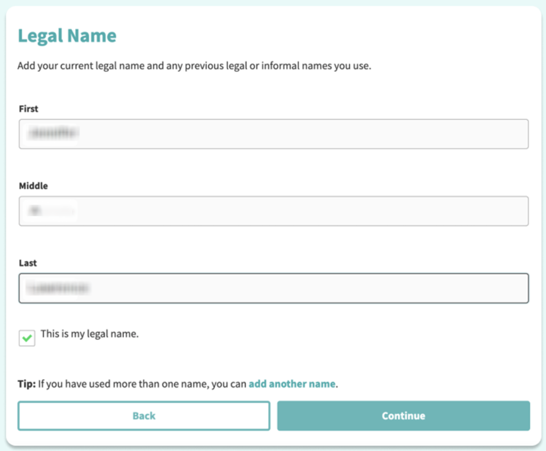Viewport: 546px width, 451px height.
Task: Click the "First" field label
Action: 29,109
